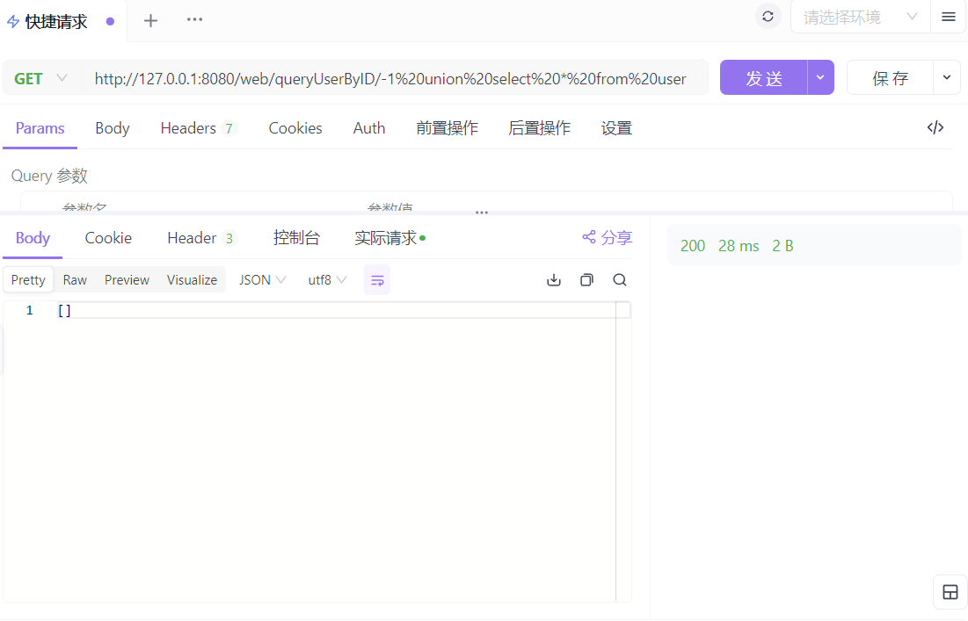Open the response Cookie tab
Image resolution: width=968 pixels, height=621 pixels.
click(108, 238)
